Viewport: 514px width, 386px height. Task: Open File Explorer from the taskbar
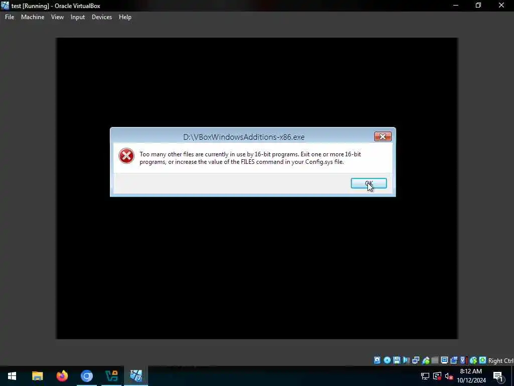click(x=37, y=376)
